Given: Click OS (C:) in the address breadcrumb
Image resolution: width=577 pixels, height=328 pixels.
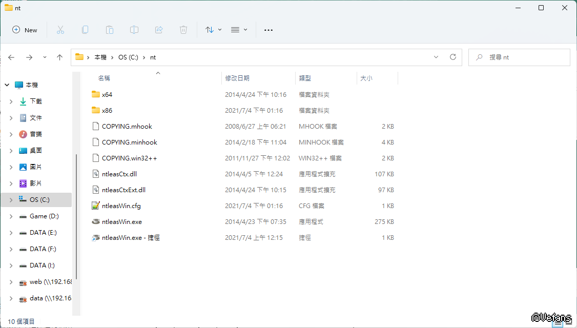Looking at the screenshot, I should click(129, 57).
